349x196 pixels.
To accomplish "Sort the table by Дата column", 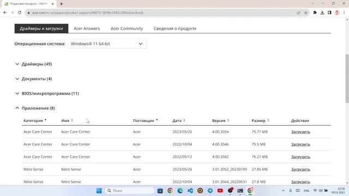I will coord(179,121).
